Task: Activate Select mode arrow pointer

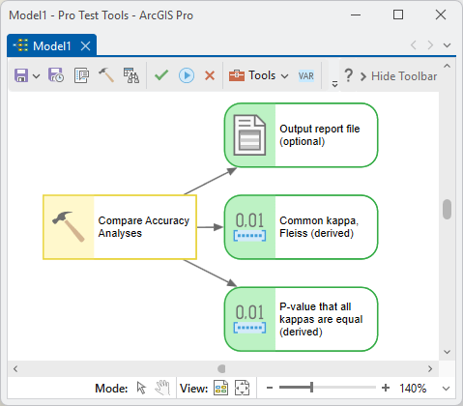Action: 141,388
